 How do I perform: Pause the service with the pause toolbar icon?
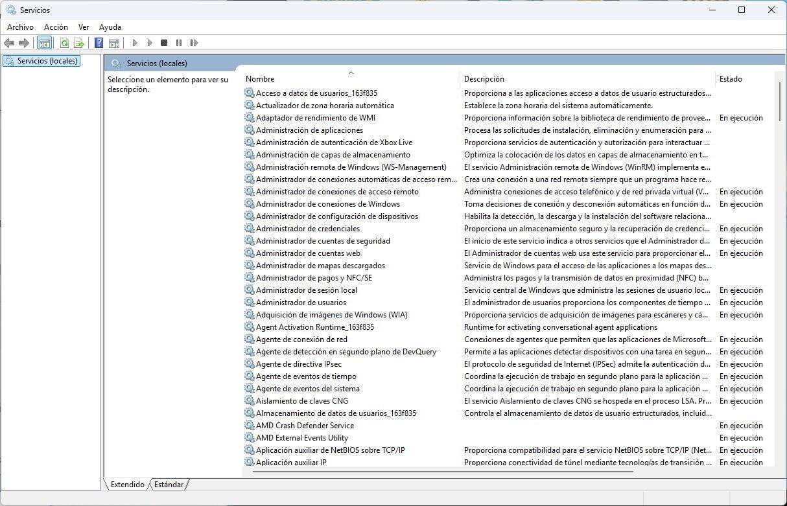coord(178,42)
